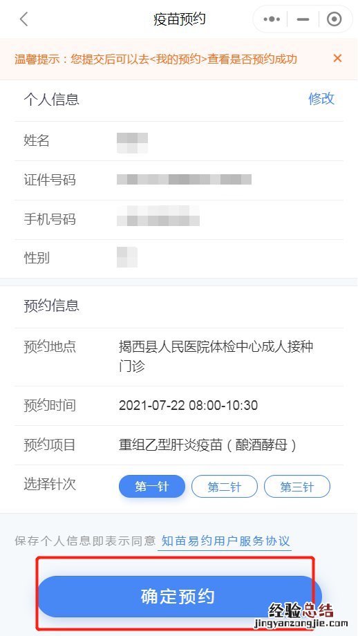Select 第三针 dose option
The width and height of the screenshot is (358, 636).
point(297,486)
